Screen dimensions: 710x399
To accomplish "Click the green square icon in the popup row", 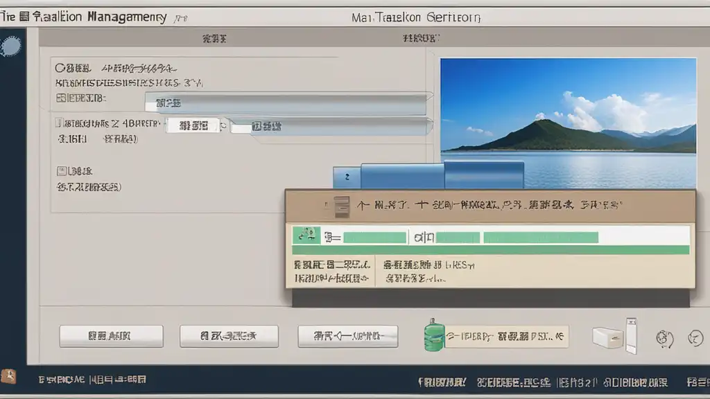I will (306, 236).
